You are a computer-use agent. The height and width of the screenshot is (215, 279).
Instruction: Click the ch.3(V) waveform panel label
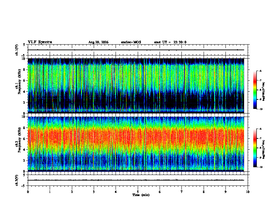coord(17,180)
